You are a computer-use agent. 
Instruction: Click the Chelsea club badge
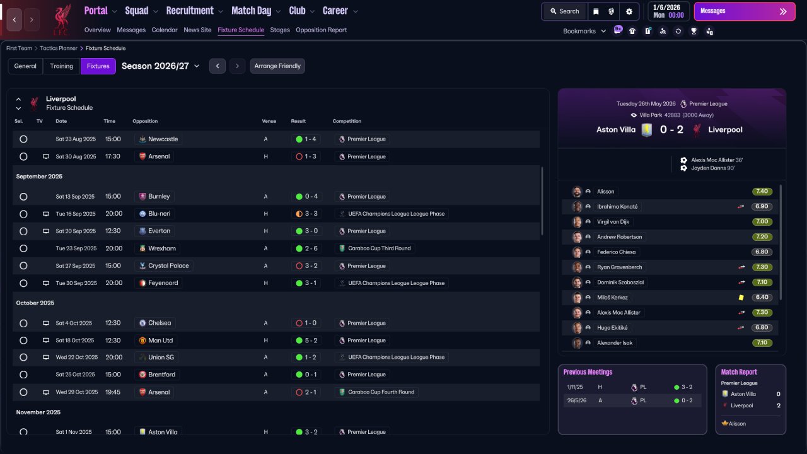tap(142, 323)
